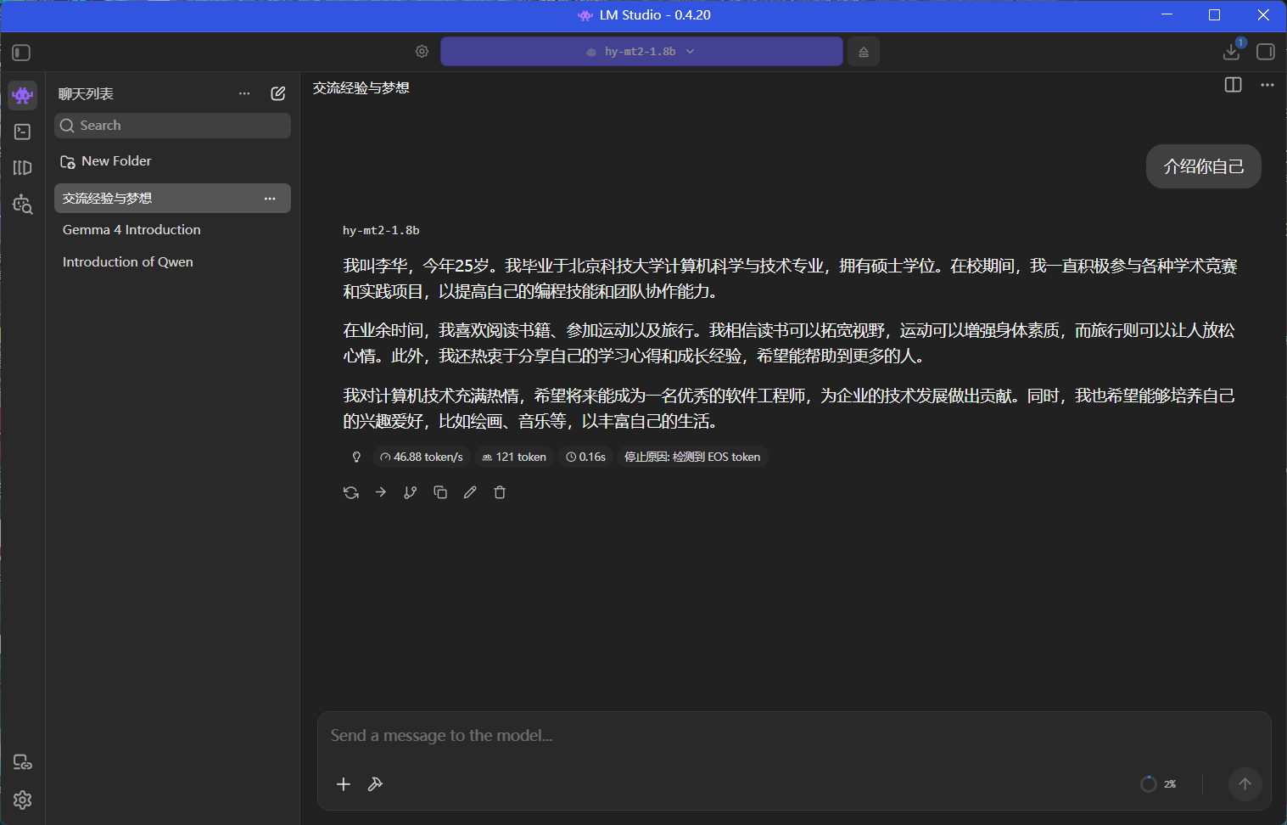Click the 0.16s time badge

pos(585,457)
